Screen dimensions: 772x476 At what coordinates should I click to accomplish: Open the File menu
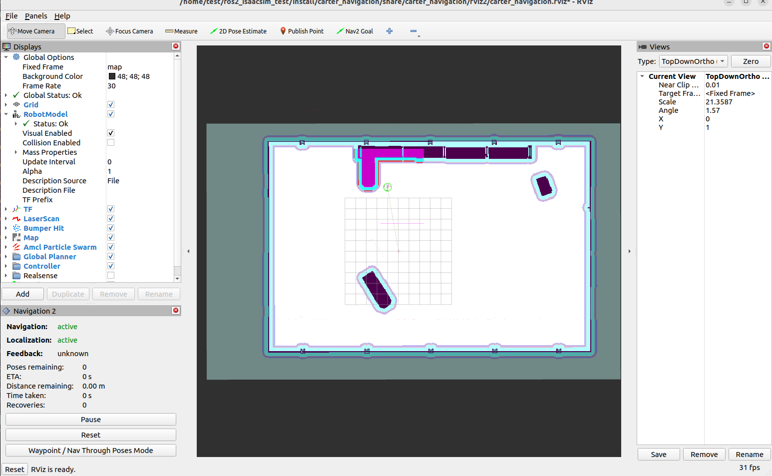[11, 15]
